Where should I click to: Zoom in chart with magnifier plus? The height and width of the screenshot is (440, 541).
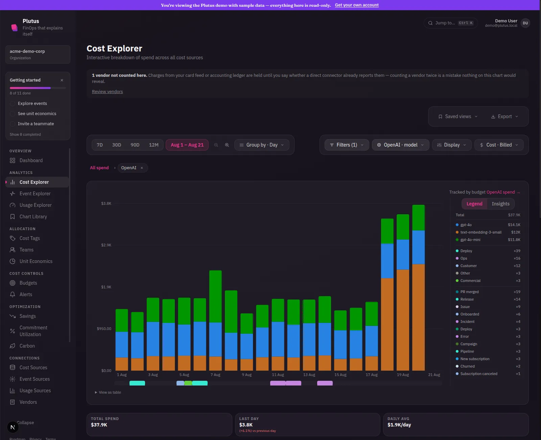click(227, 145)
